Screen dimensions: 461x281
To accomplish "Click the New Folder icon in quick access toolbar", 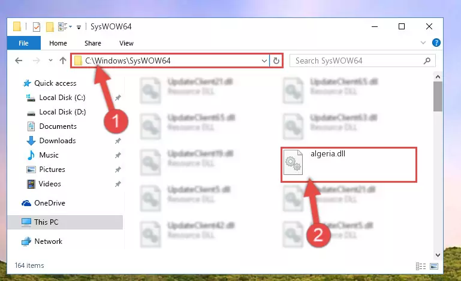I will (x=50, y=27).
